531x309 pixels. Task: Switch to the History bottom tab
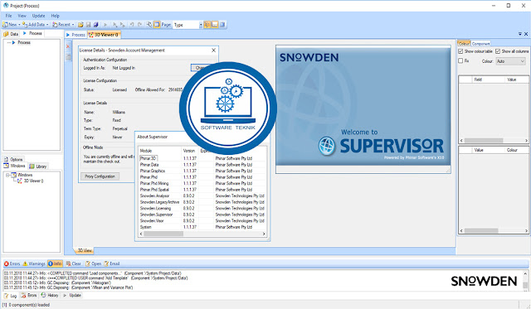tap(50, 296)
